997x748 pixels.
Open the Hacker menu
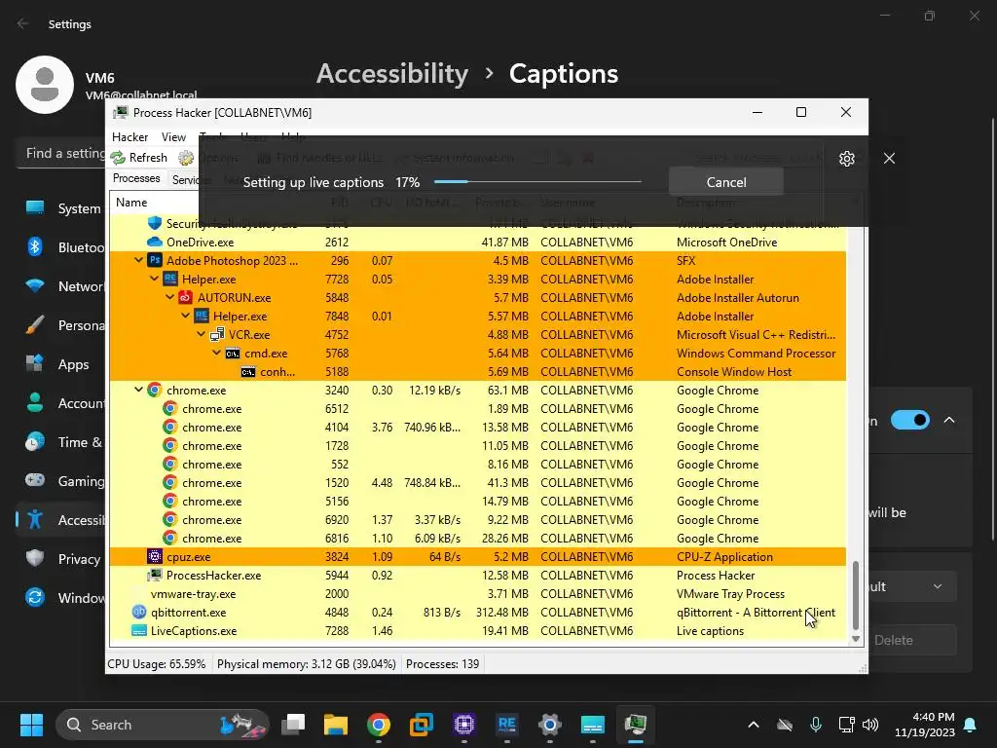click(129, 136)
